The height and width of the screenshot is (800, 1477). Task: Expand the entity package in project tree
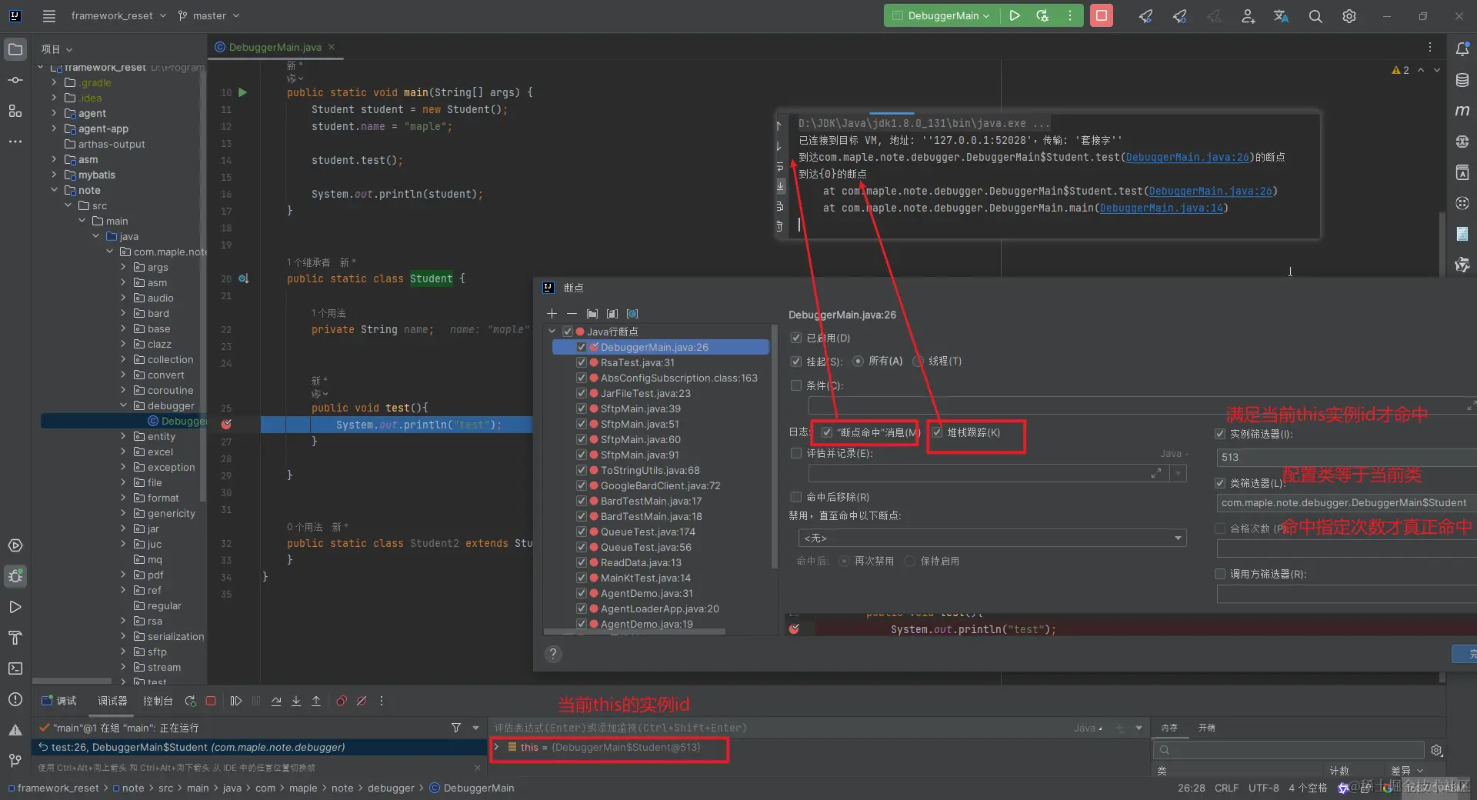(x=123, y=436)
